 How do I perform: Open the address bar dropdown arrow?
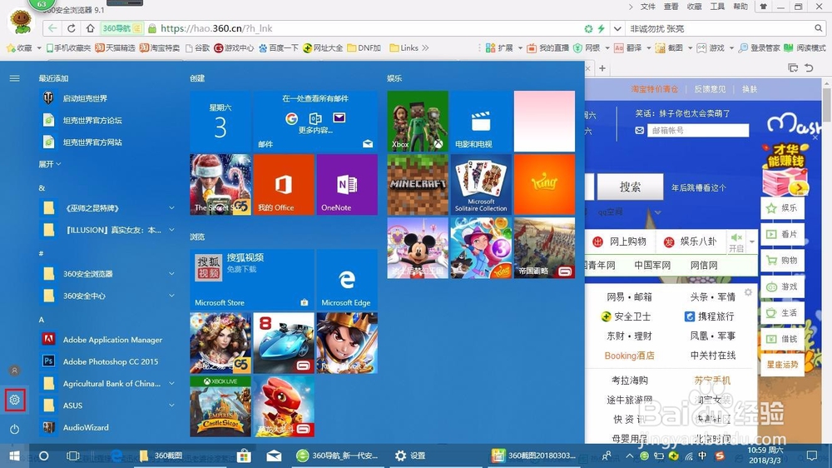[617, 28]
